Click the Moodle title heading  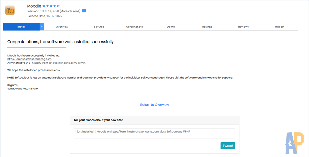click(x=34, y=6)
